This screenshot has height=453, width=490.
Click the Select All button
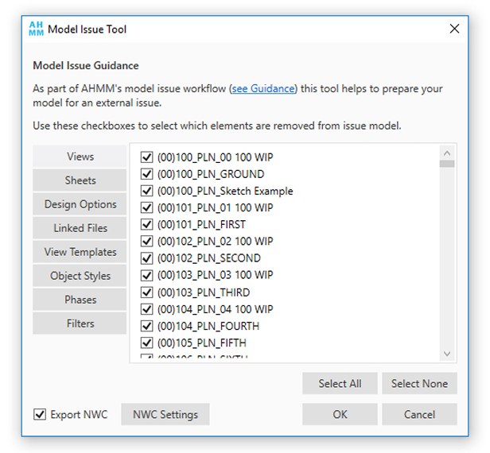[x=340, y=383]
